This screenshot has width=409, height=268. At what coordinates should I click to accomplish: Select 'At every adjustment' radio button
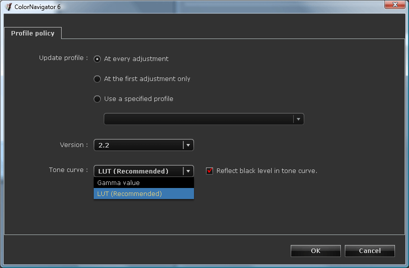(x=97, y=59)
